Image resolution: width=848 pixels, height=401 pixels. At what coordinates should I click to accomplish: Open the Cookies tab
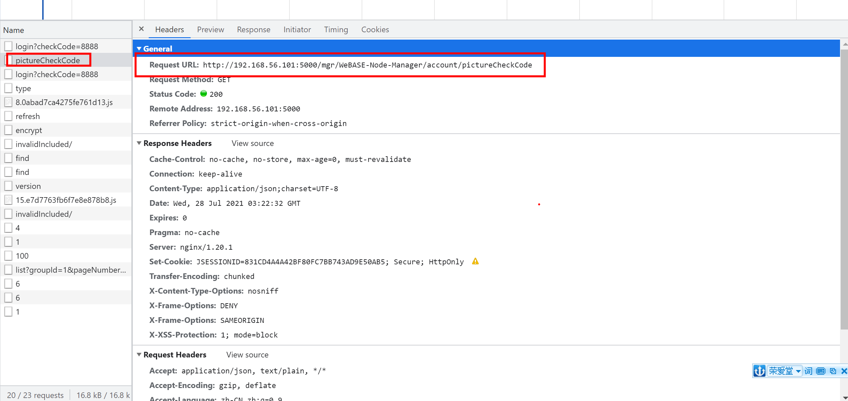coord(375,29)
